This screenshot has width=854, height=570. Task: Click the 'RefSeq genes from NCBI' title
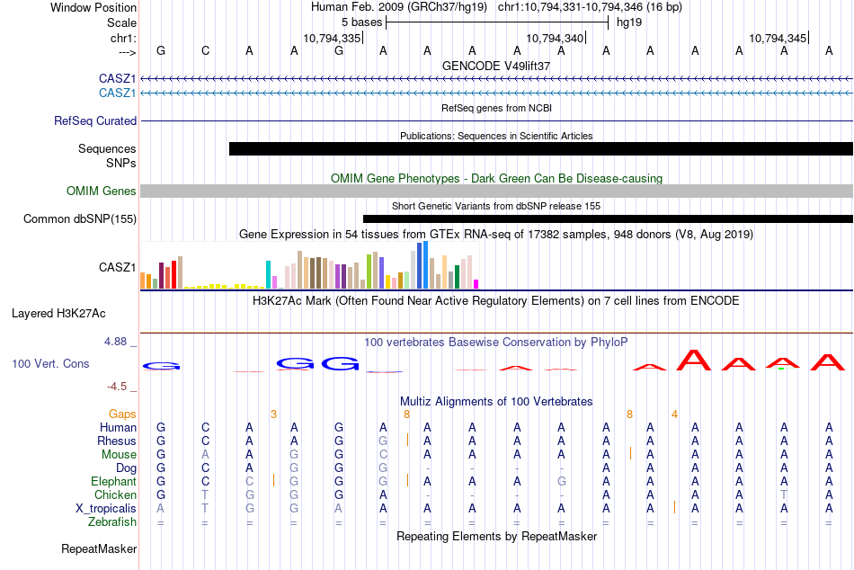click(x=497, y=108)
